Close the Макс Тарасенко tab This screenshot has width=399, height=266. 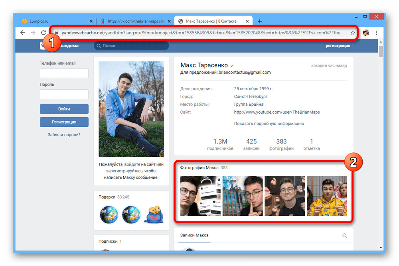[247, 22]
